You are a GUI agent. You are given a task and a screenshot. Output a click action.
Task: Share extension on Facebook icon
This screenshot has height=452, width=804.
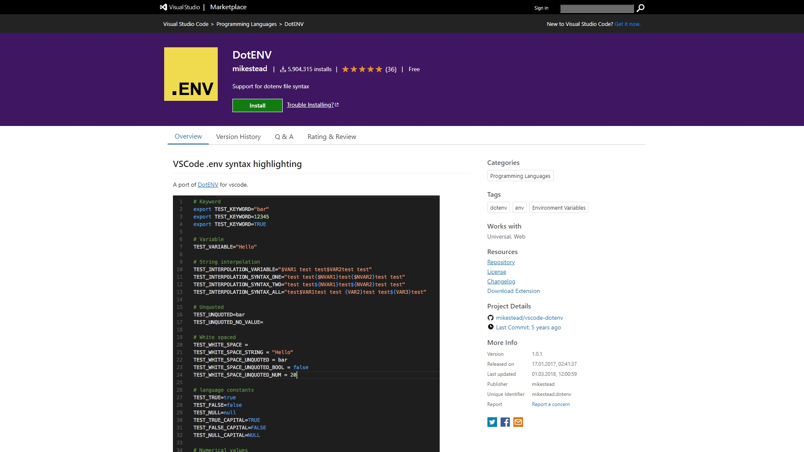[505, 422]
